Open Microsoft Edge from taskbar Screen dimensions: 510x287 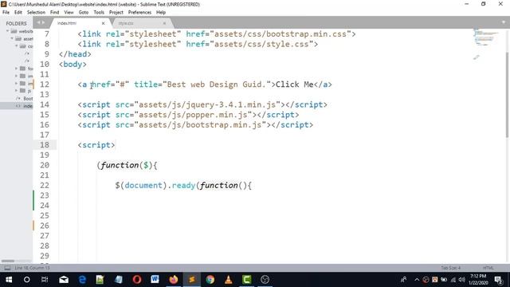(x=82, y=280)
